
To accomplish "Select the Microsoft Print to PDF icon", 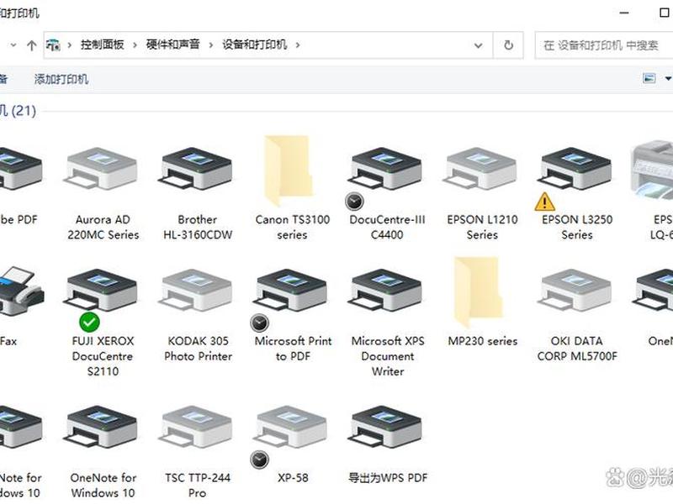I will click(291, 290).
